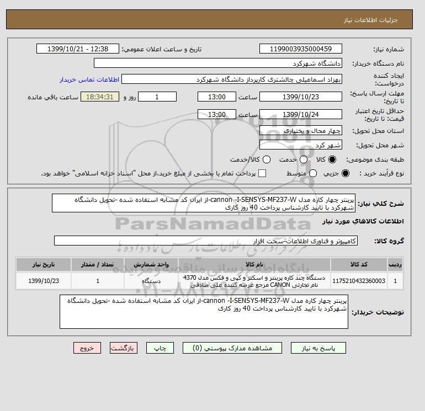
Task: Click the واحد شمارش column header
Action: 151,264
